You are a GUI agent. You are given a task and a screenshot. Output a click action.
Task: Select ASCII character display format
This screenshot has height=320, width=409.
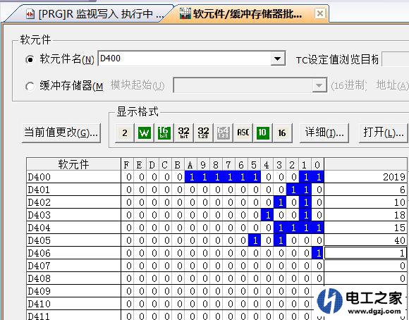(x=243, y=133)
